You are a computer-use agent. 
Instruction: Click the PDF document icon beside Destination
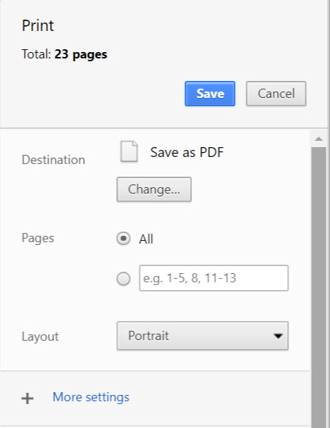coord(129,151)
